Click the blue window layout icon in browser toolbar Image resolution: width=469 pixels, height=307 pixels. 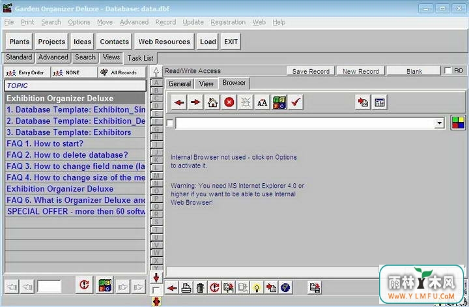pos(380,102)
